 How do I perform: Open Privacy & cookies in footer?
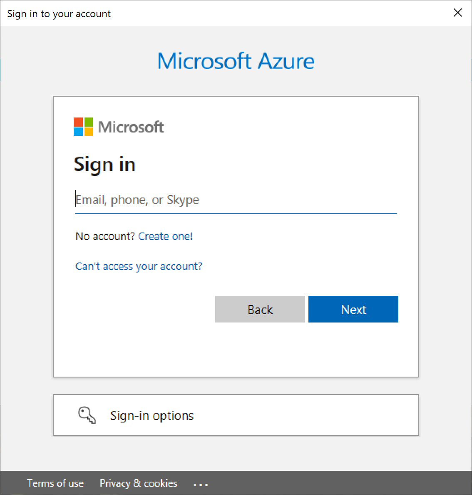139,483
